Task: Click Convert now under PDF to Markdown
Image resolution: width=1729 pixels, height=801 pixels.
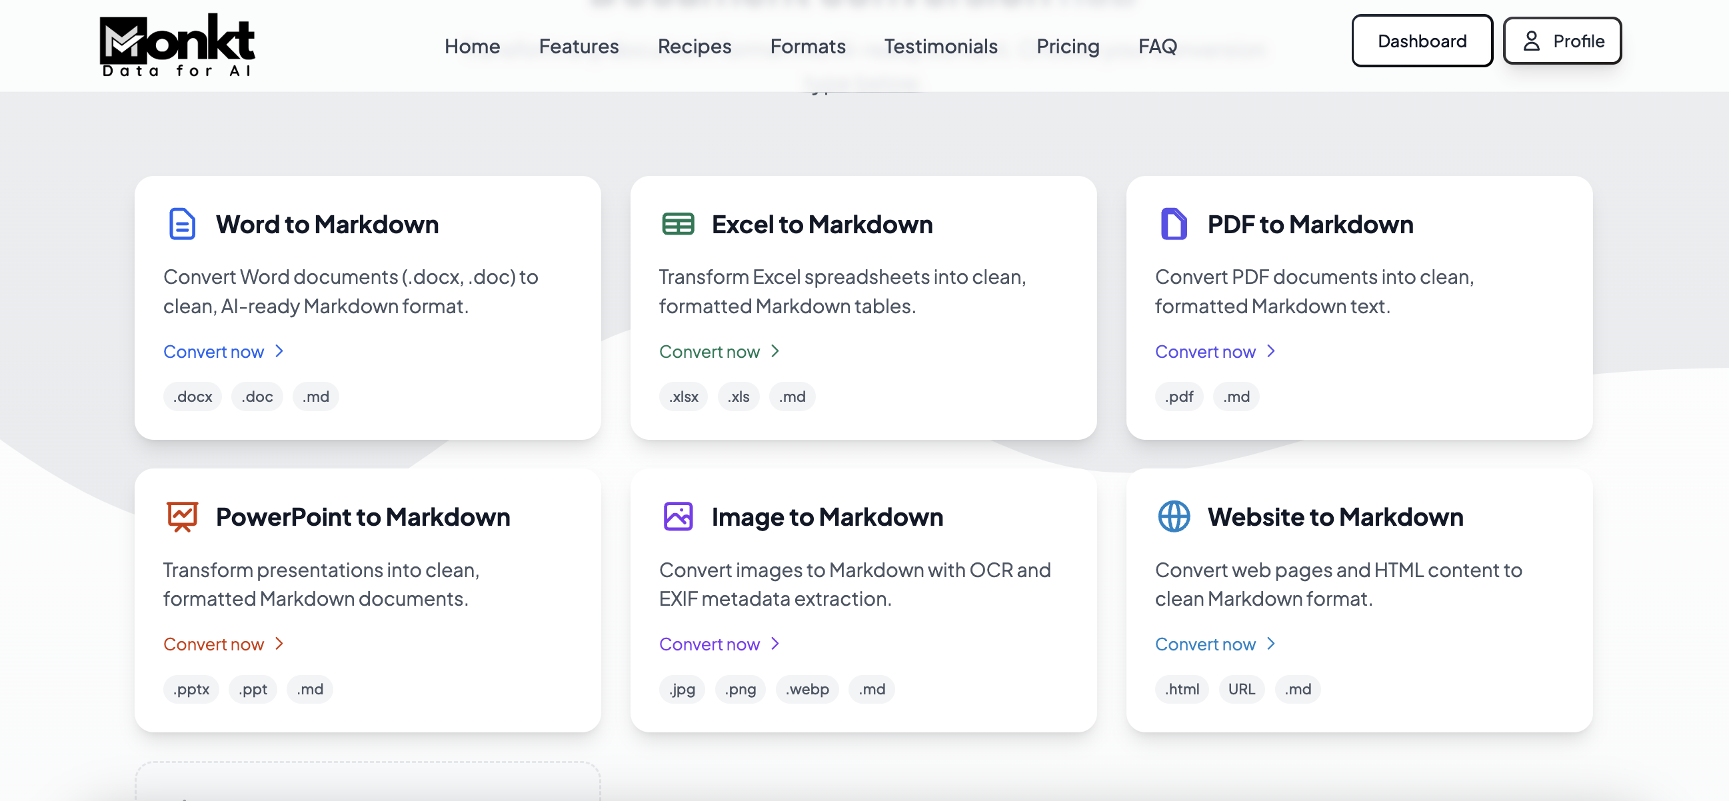Action: pyautogui.click(x=1205, y=352)
